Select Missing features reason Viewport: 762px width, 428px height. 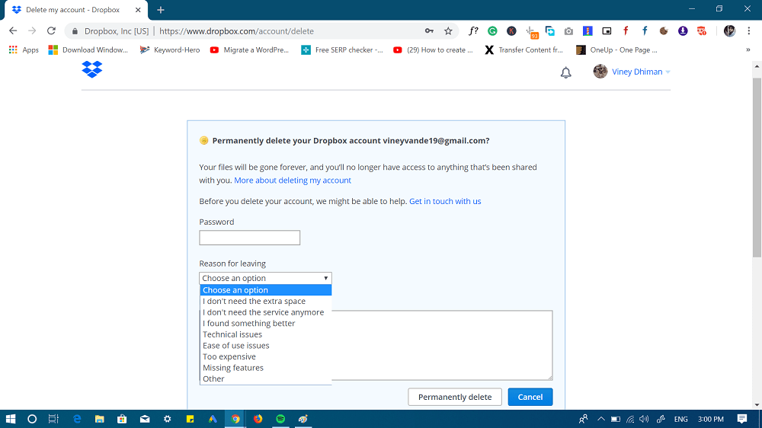266,368
